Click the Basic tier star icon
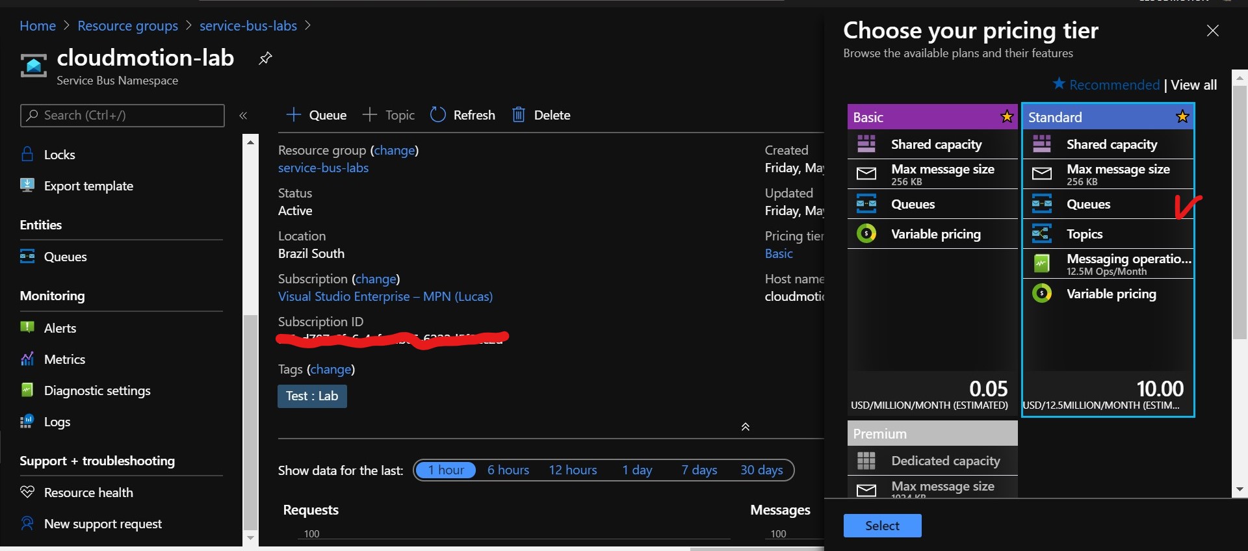The image size is (1248, 551). 1007,117
